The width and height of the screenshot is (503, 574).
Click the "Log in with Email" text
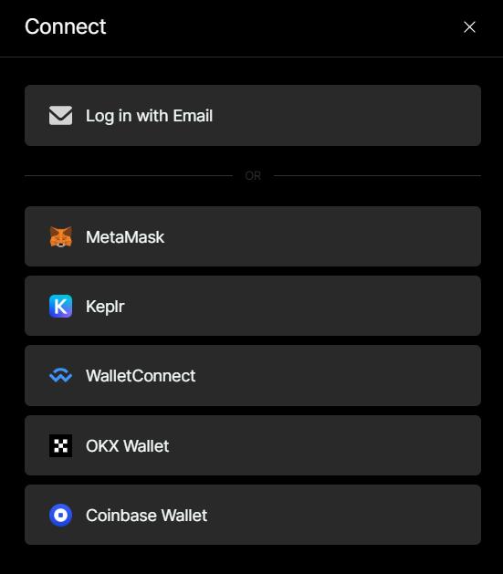pyautogui.click(x=149, y=116)
